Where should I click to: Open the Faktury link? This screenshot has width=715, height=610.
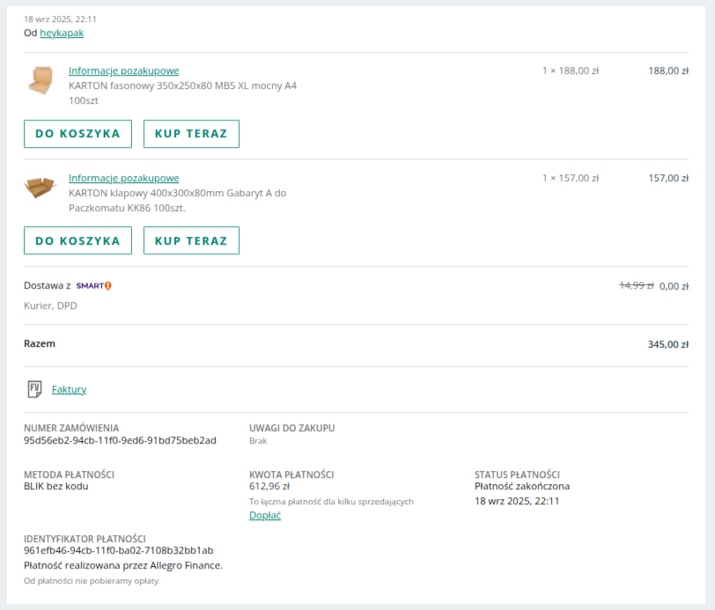tap(69, 389)
